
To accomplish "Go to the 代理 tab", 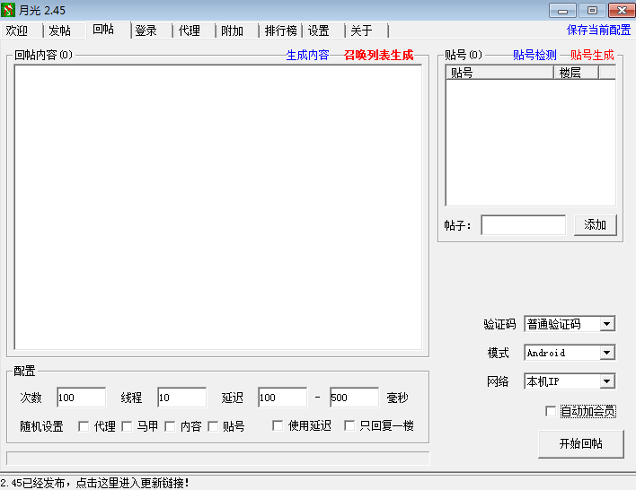I will pyautogui.click(x=189, y=31).
